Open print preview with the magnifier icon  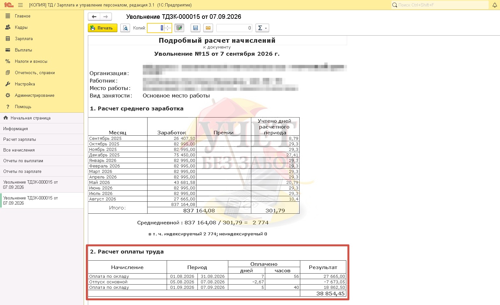coord(125,28)
